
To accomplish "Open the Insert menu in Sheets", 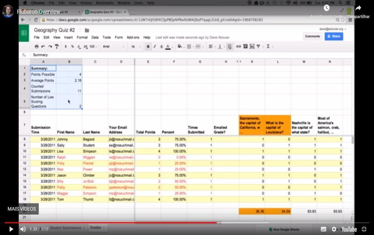I will (x=68, y=37).
